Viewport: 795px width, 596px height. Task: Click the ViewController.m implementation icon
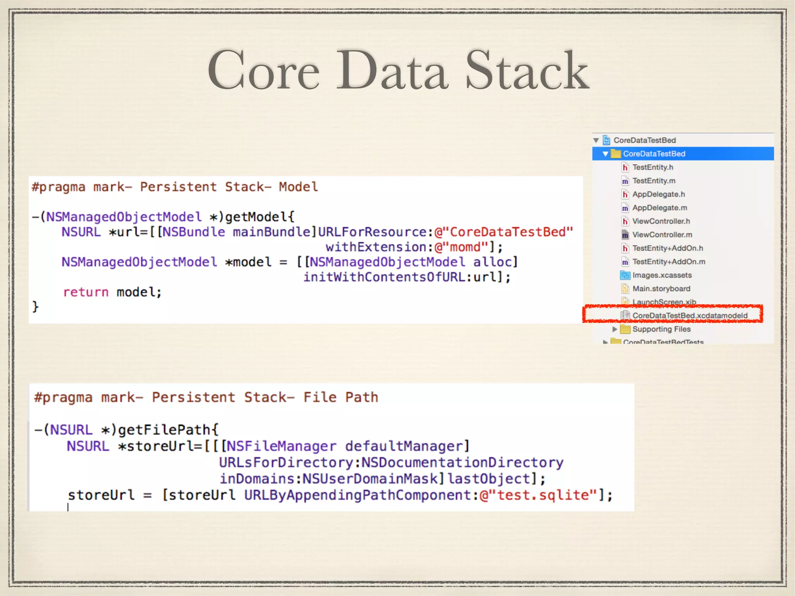click(625, 235)
